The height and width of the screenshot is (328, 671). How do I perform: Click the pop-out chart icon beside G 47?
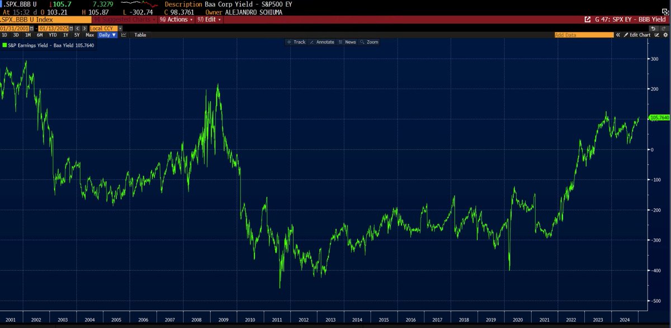point(588,20)
